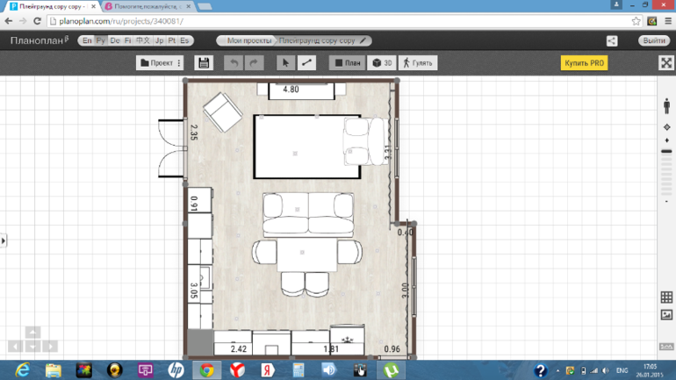Click the share icon in header
Image resolution: width=676 pixels, height=380 pixels.
pyautogui.click(x=612, y=40)
